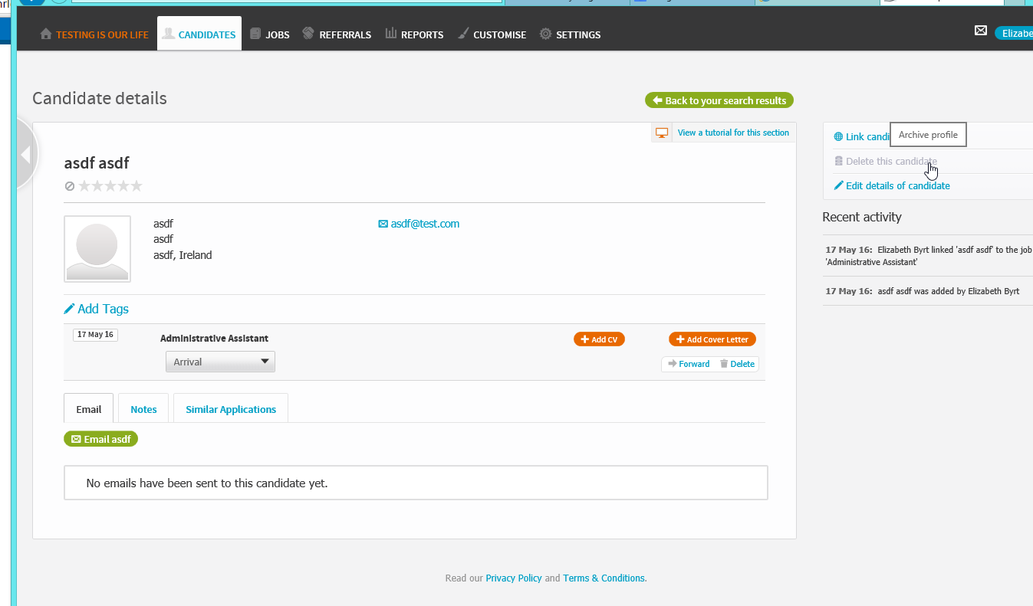
Task: Click the tutorial monitor icon
Action: tap(662, 133)
